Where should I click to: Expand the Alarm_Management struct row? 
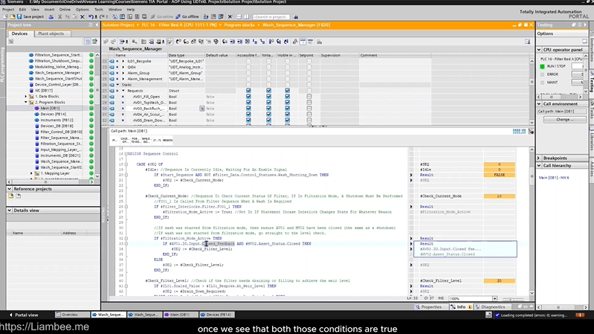click(x=123, y=78)
